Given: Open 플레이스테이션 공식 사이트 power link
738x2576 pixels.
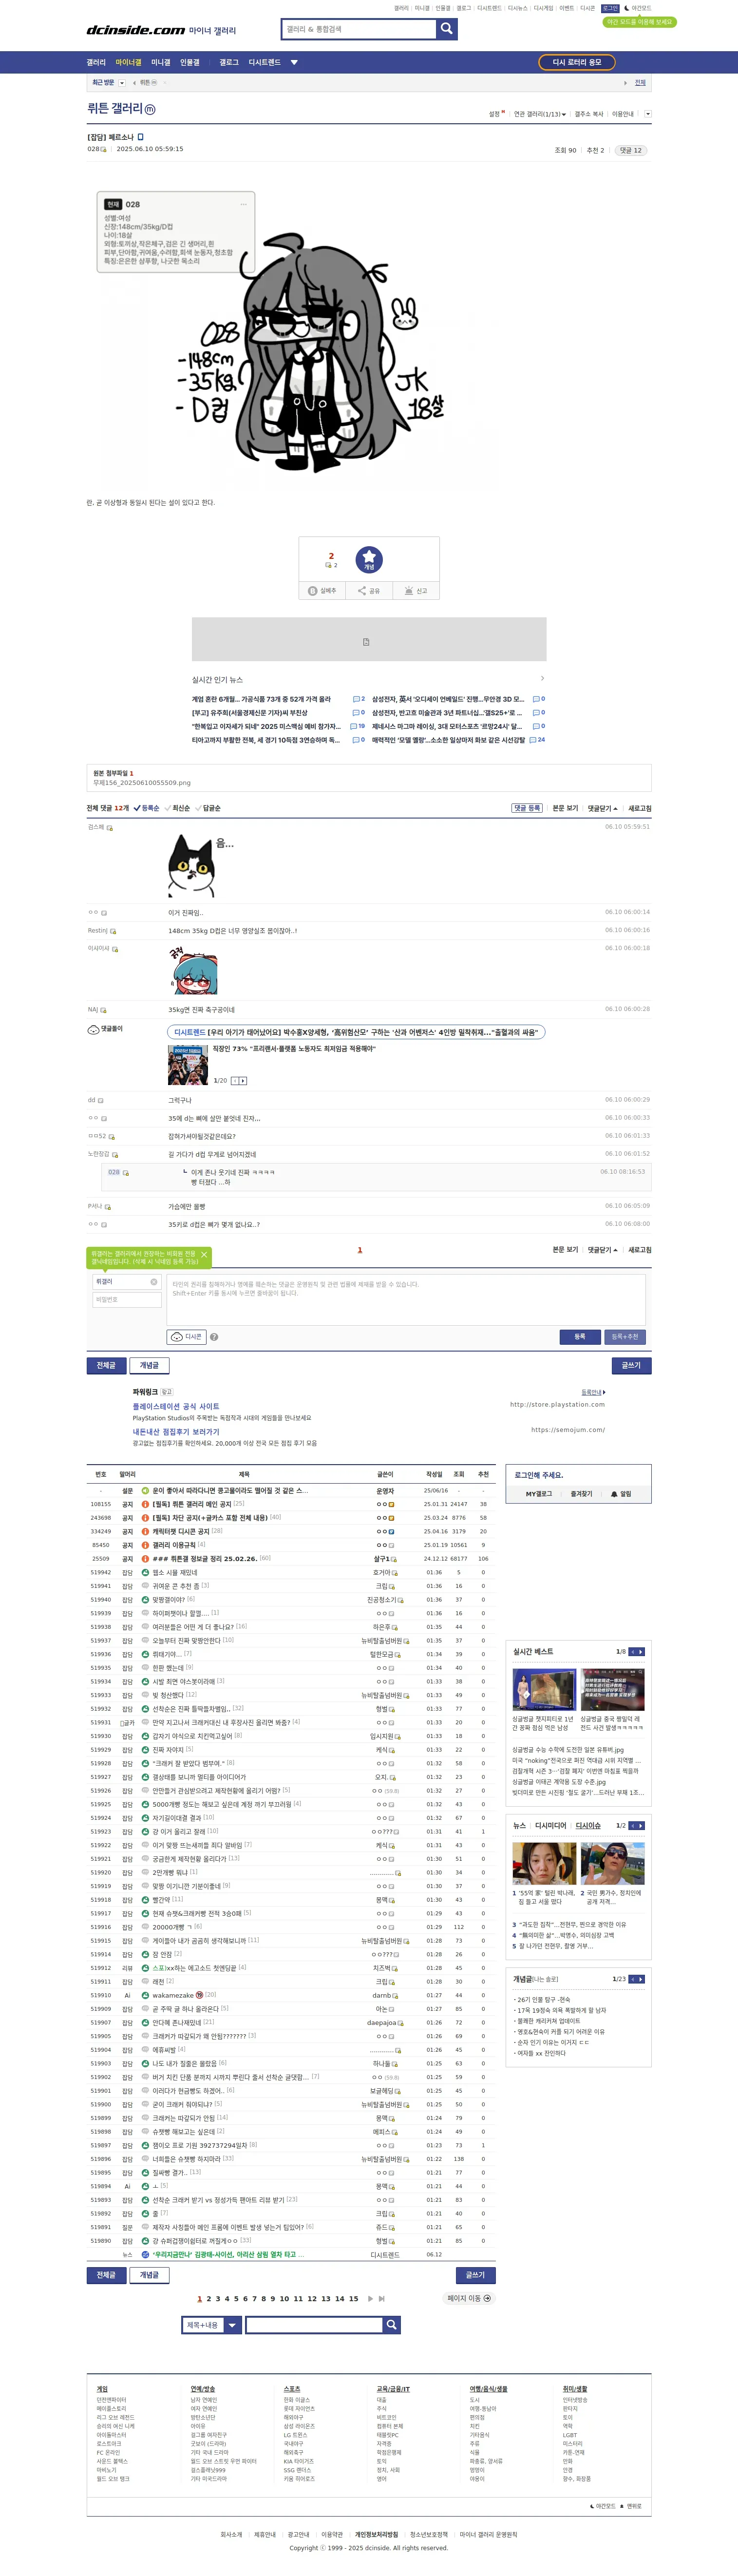Looking at the screenshot, I should point(176,1406).
